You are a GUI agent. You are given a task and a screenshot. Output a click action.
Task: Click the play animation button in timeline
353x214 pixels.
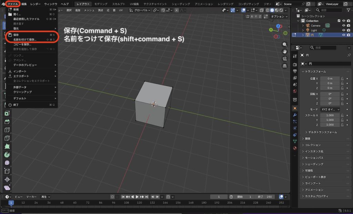[137, 197]
